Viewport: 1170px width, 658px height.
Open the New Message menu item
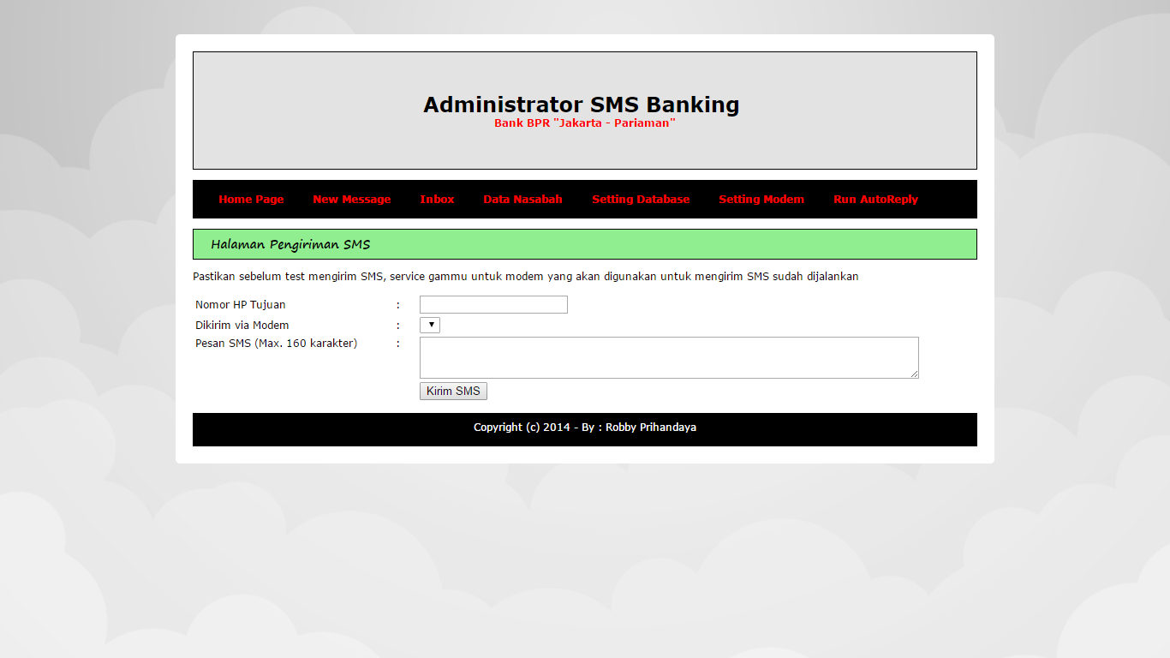click(x=352, y=200)
